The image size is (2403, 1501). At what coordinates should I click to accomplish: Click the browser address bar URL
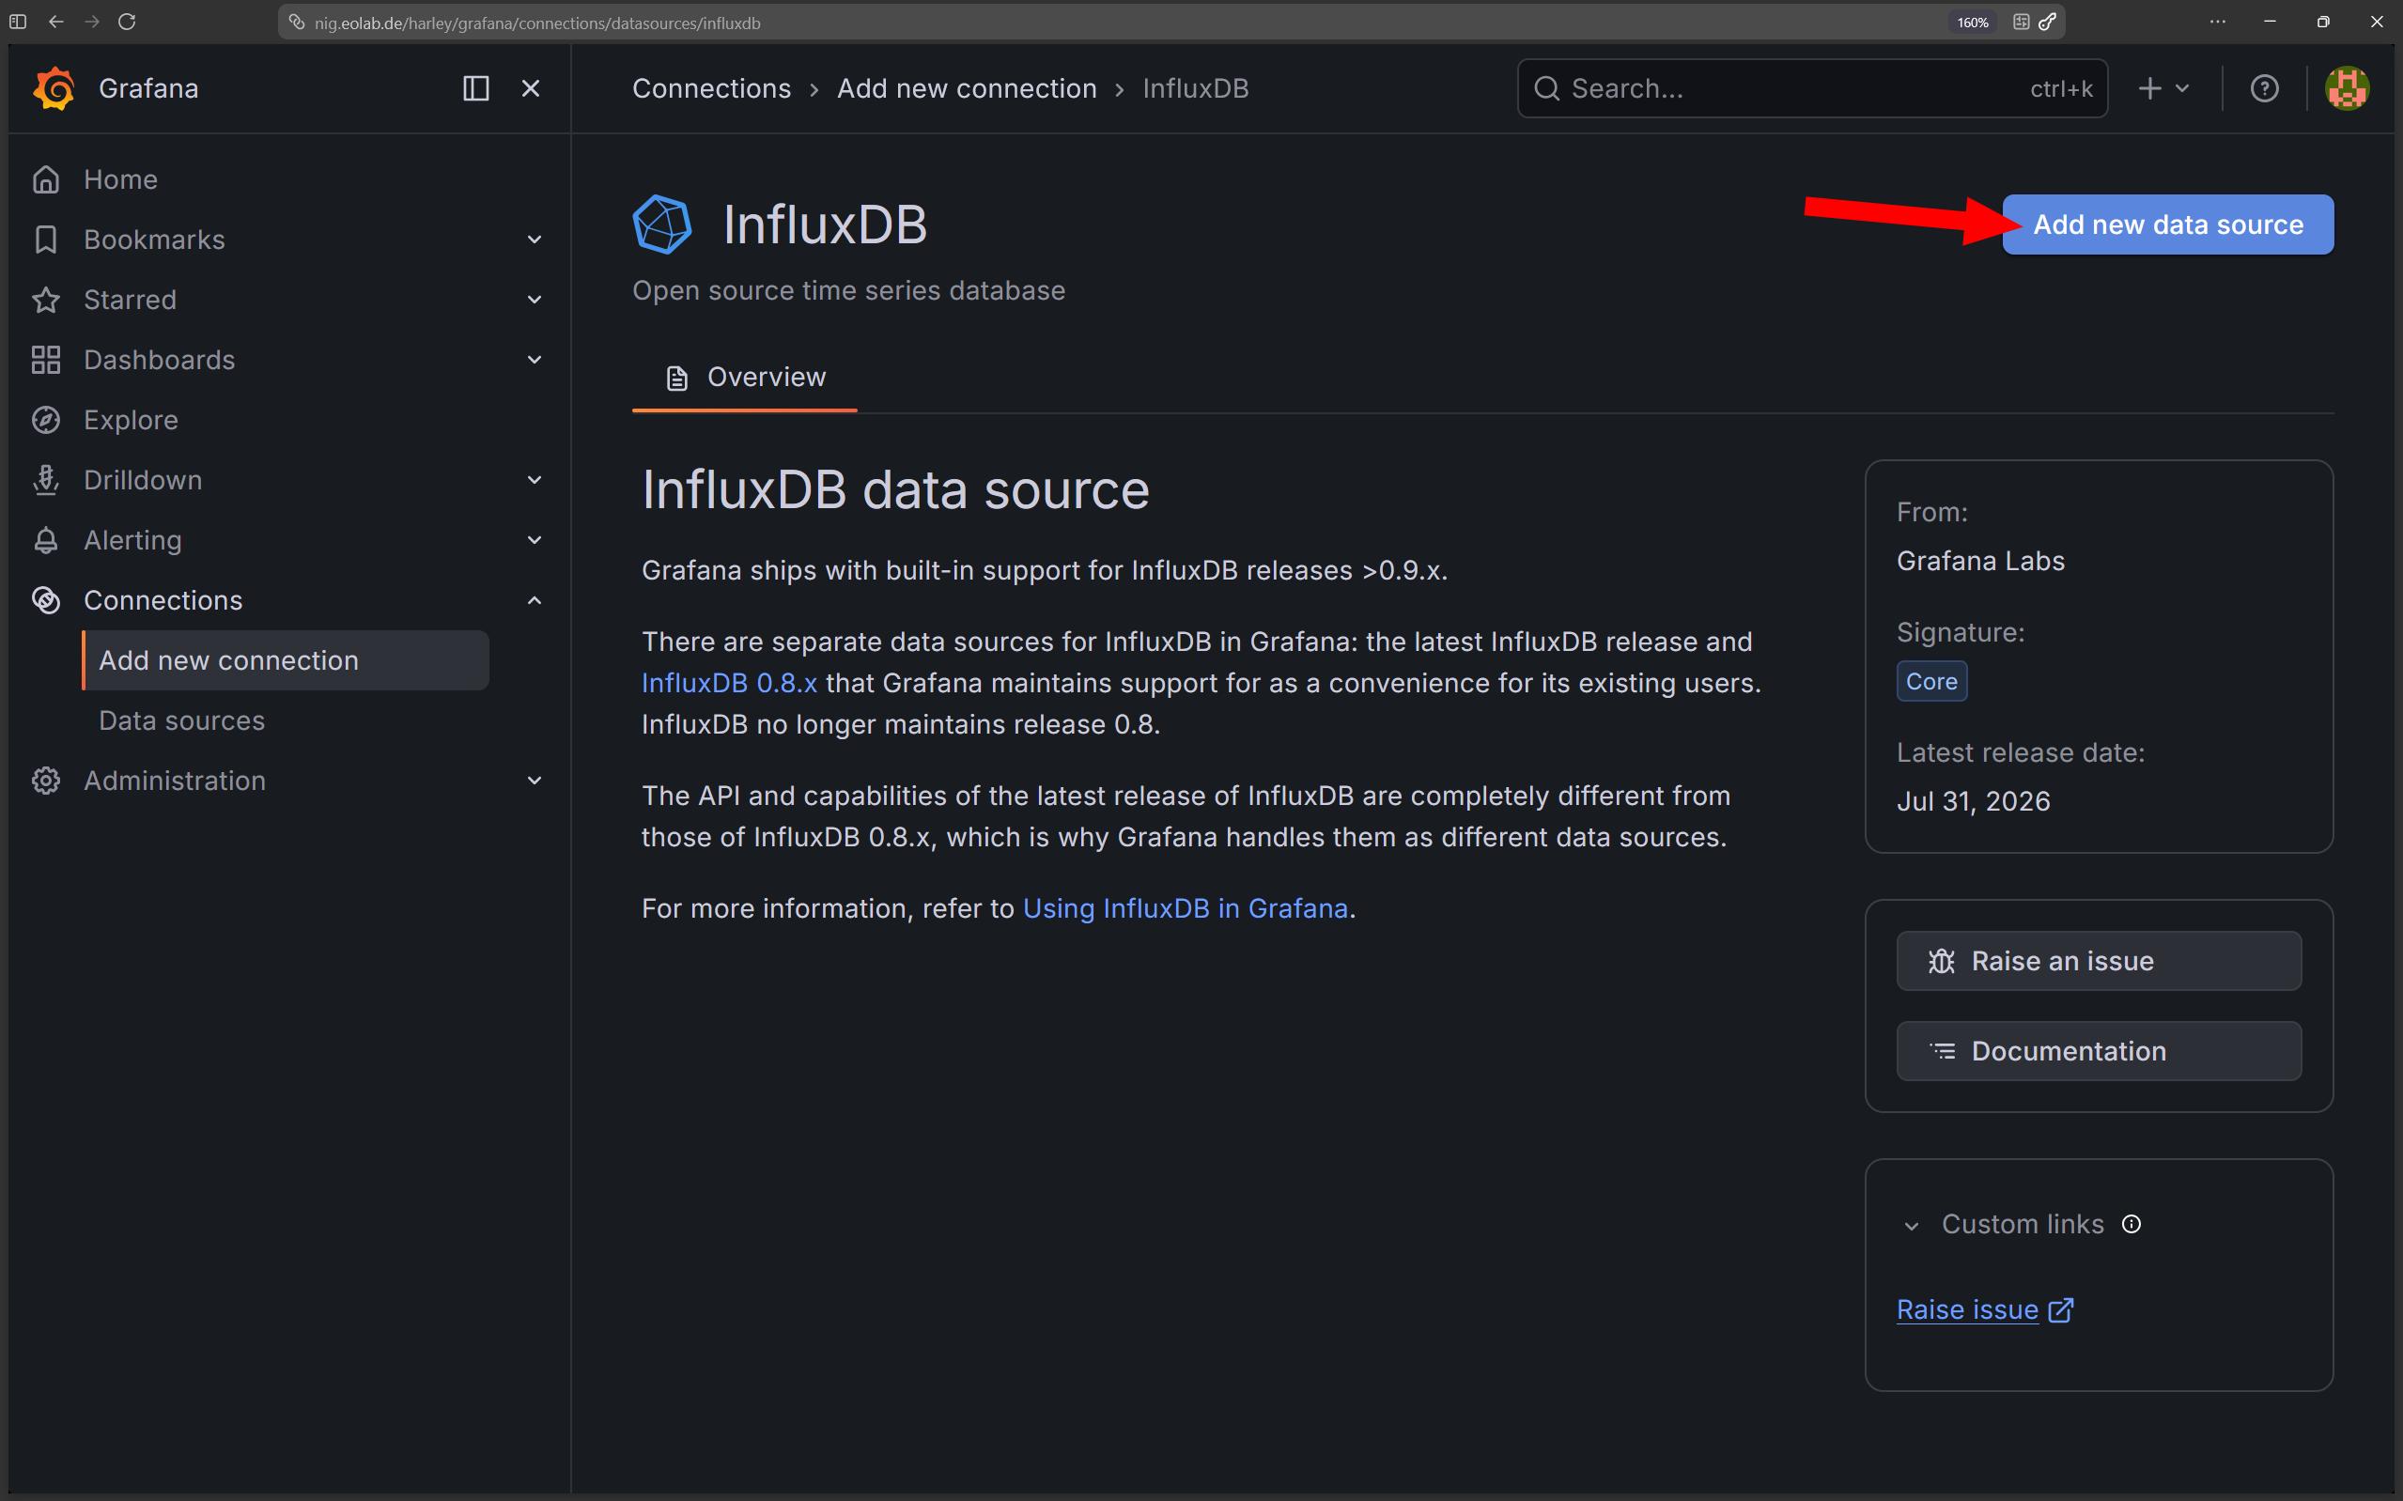click(537, 23)
